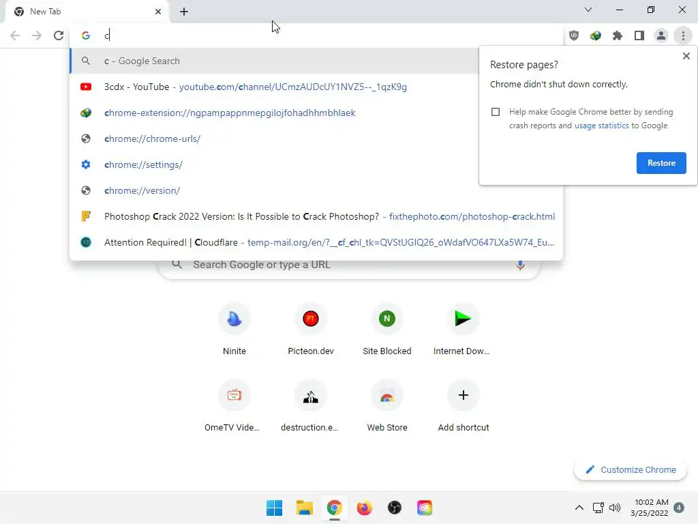Viewport: 698px width, 524px height.
Task: Open the OmeTV Video shortcut
Action: click(234, 407)
